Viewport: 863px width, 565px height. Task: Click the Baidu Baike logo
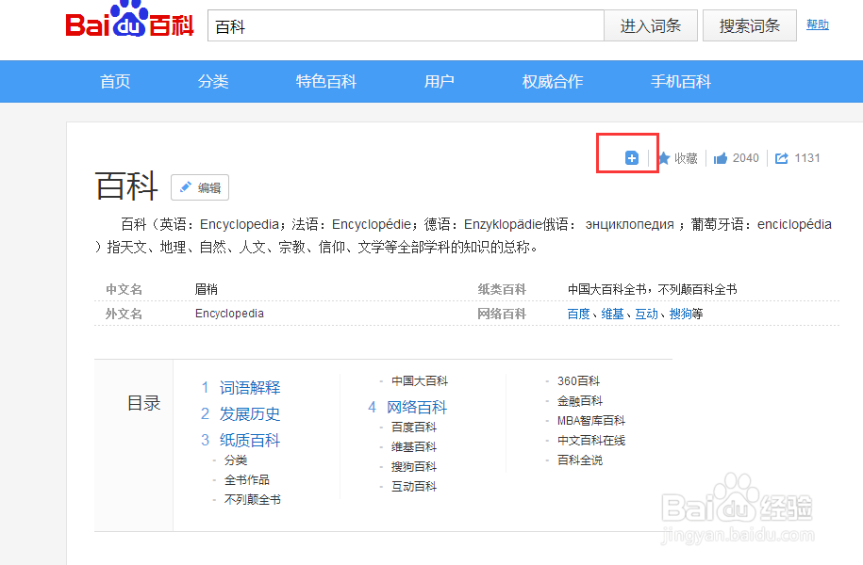pos(130,21)
